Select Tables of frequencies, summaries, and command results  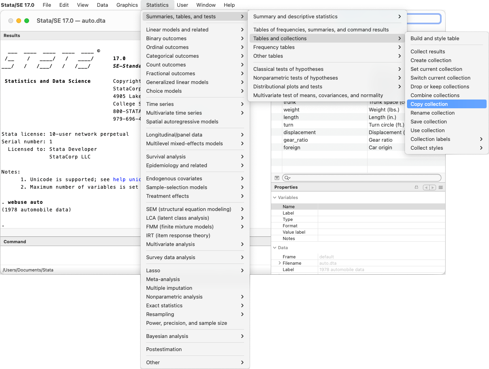point(327,29)
